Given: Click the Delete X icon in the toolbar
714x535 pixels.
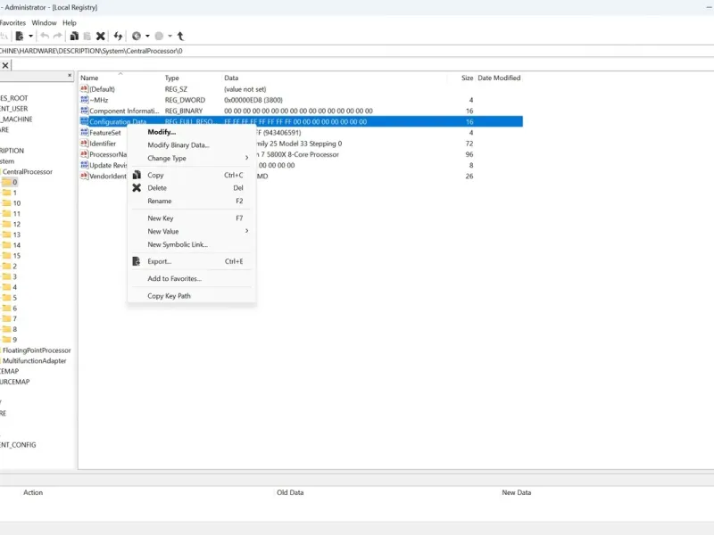Looking at the screenshot, I should coord(100,37).
